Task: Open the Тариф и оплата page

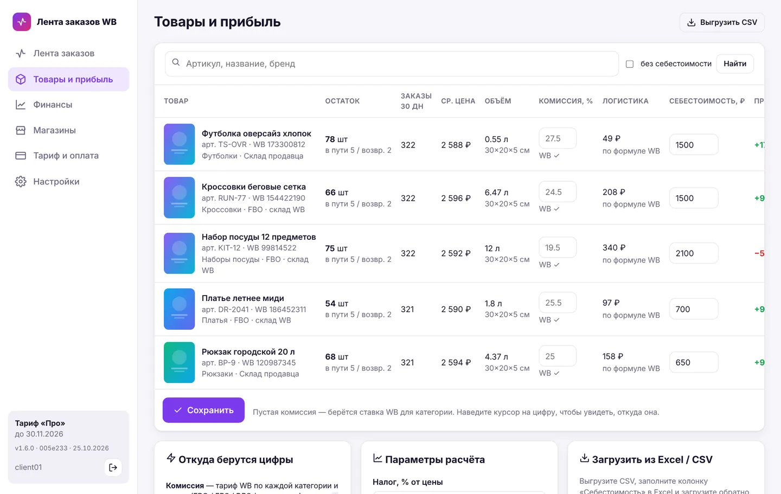Action: click(x=68, y=156)
